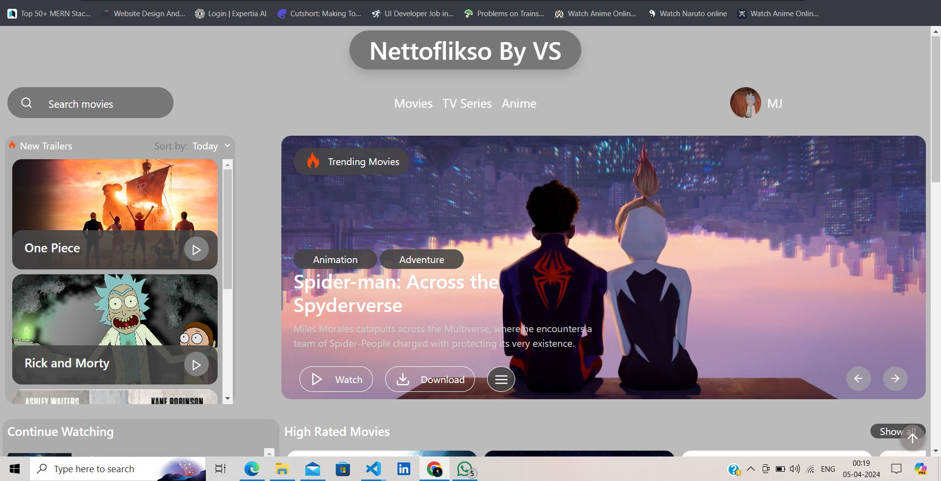Click the Windows taskbar search box
This screenshot has width=941, height=481.
(118, 469)
